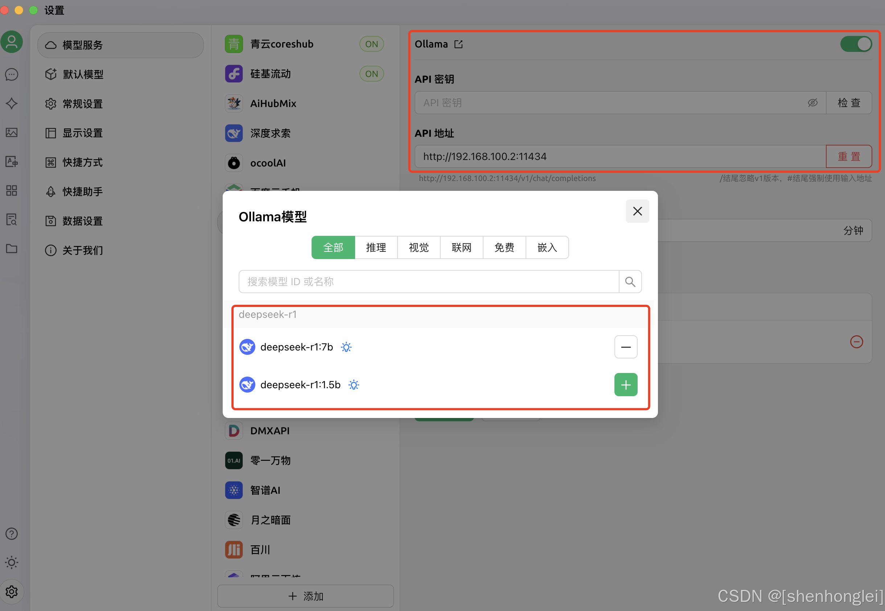This screenshot has width=885, height=611.
Task: Add deepseek-r1:1.5b with plus button
Action: tap(626, 384)
